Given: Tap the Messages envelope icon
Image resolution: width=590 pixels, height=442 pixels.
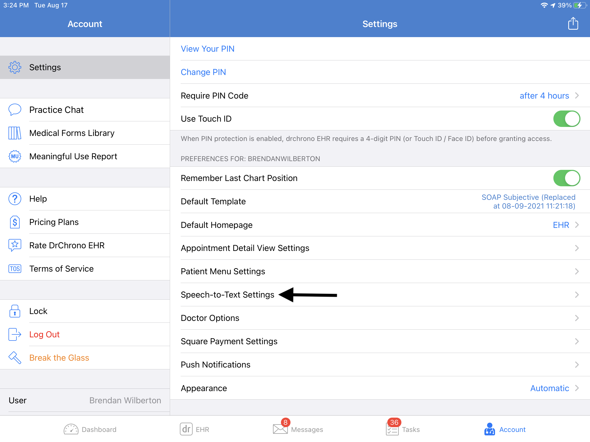Looking at the screenshot, I should [x=280, y=429].
